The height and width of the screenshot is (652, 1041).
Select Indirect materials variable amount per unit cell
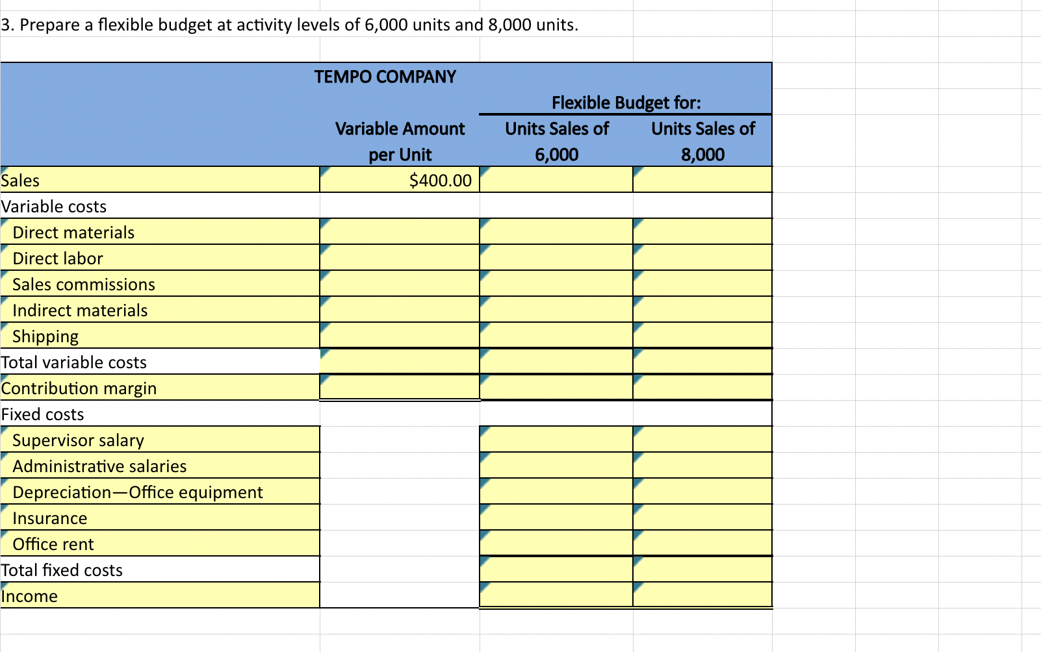[400, 310]
